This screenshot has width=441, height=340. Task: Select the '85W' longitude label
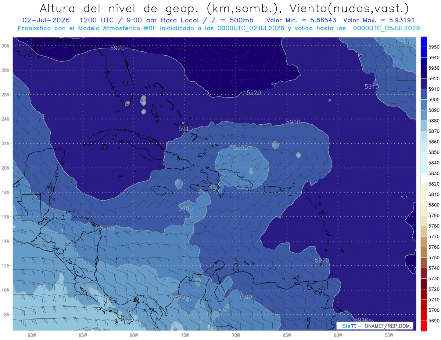pos(83,335)
